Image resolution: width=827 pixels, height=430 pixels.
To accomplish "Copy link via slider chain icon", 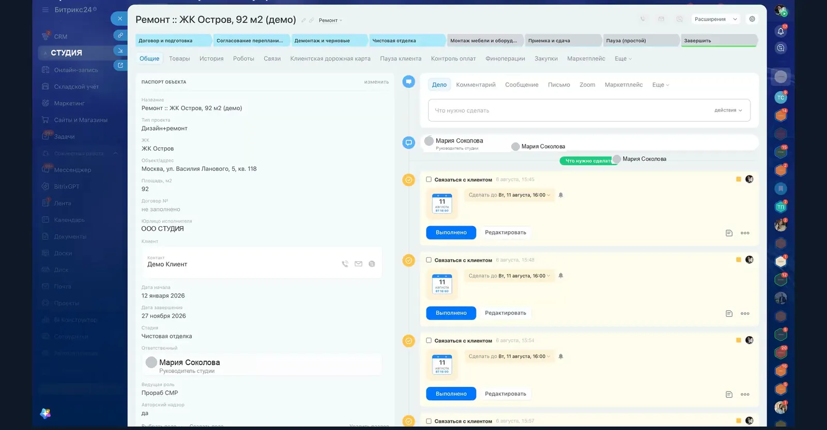I will [x=120, y=35].
